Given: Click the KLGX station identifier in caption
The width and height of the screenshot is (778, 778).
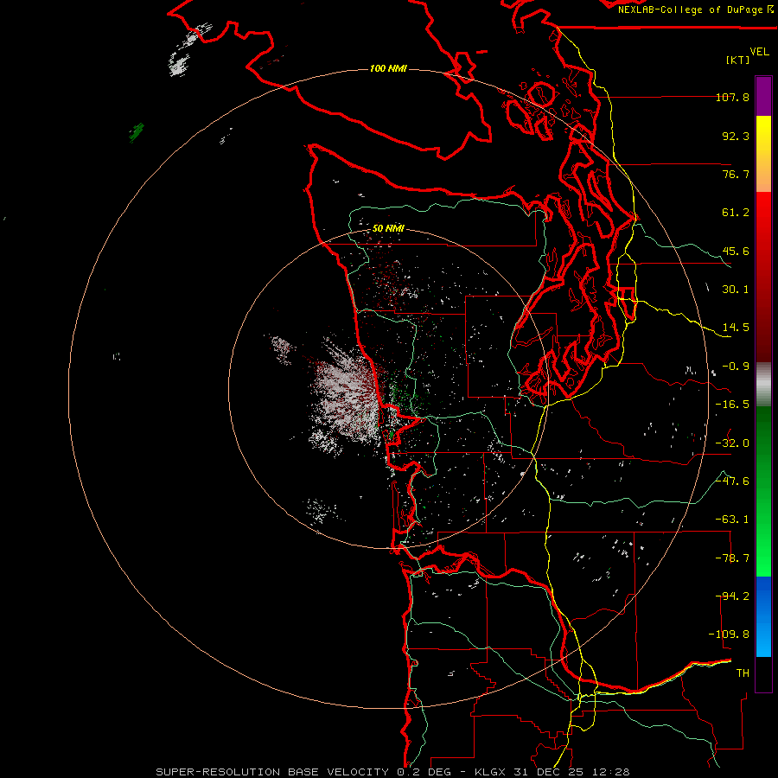Looking at the screenshot, I should (x=492, y=772).
